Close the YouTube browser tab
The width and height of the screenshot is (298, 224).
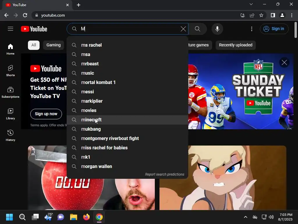point(68,5)
